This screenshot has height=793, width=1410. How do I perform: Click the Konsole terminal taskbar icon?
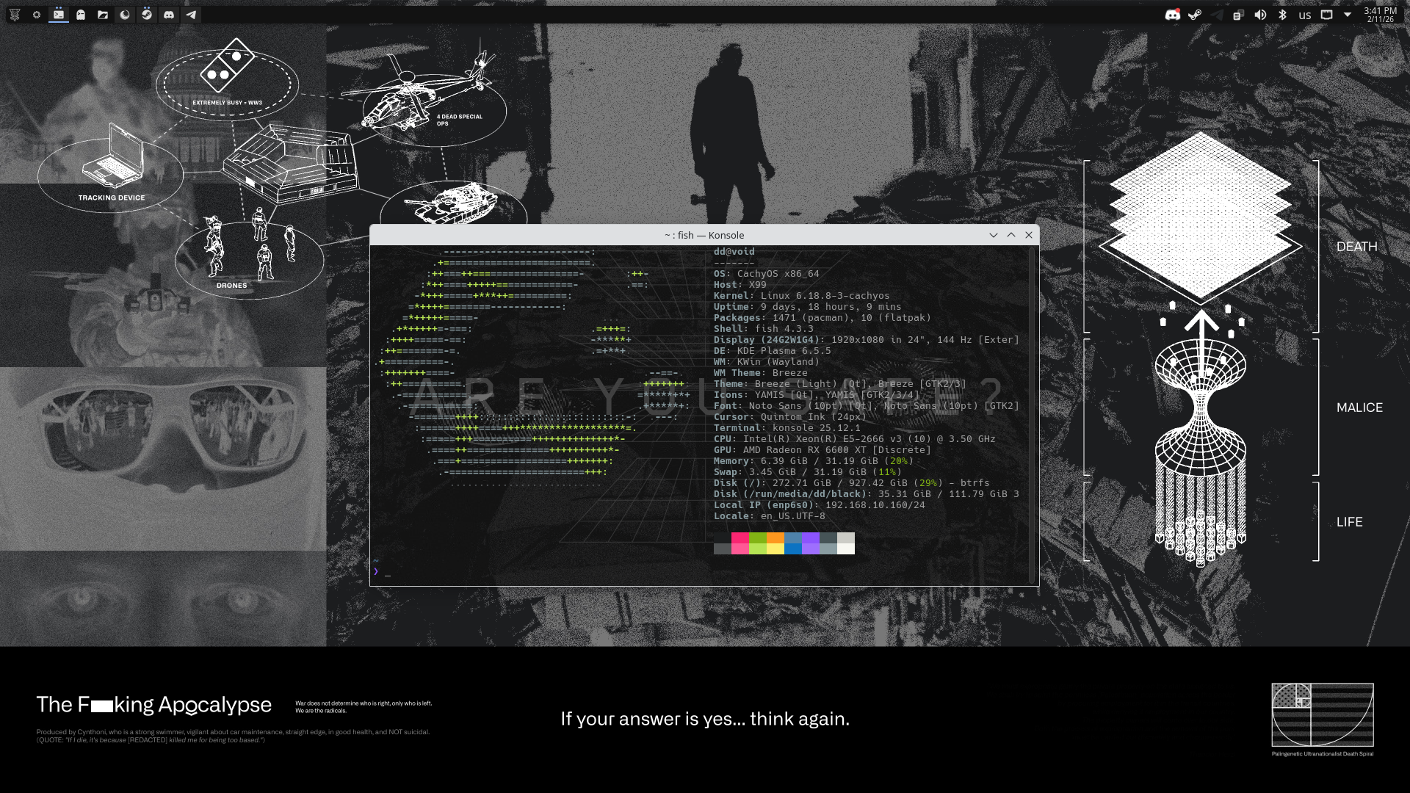(x=59, y=15)
